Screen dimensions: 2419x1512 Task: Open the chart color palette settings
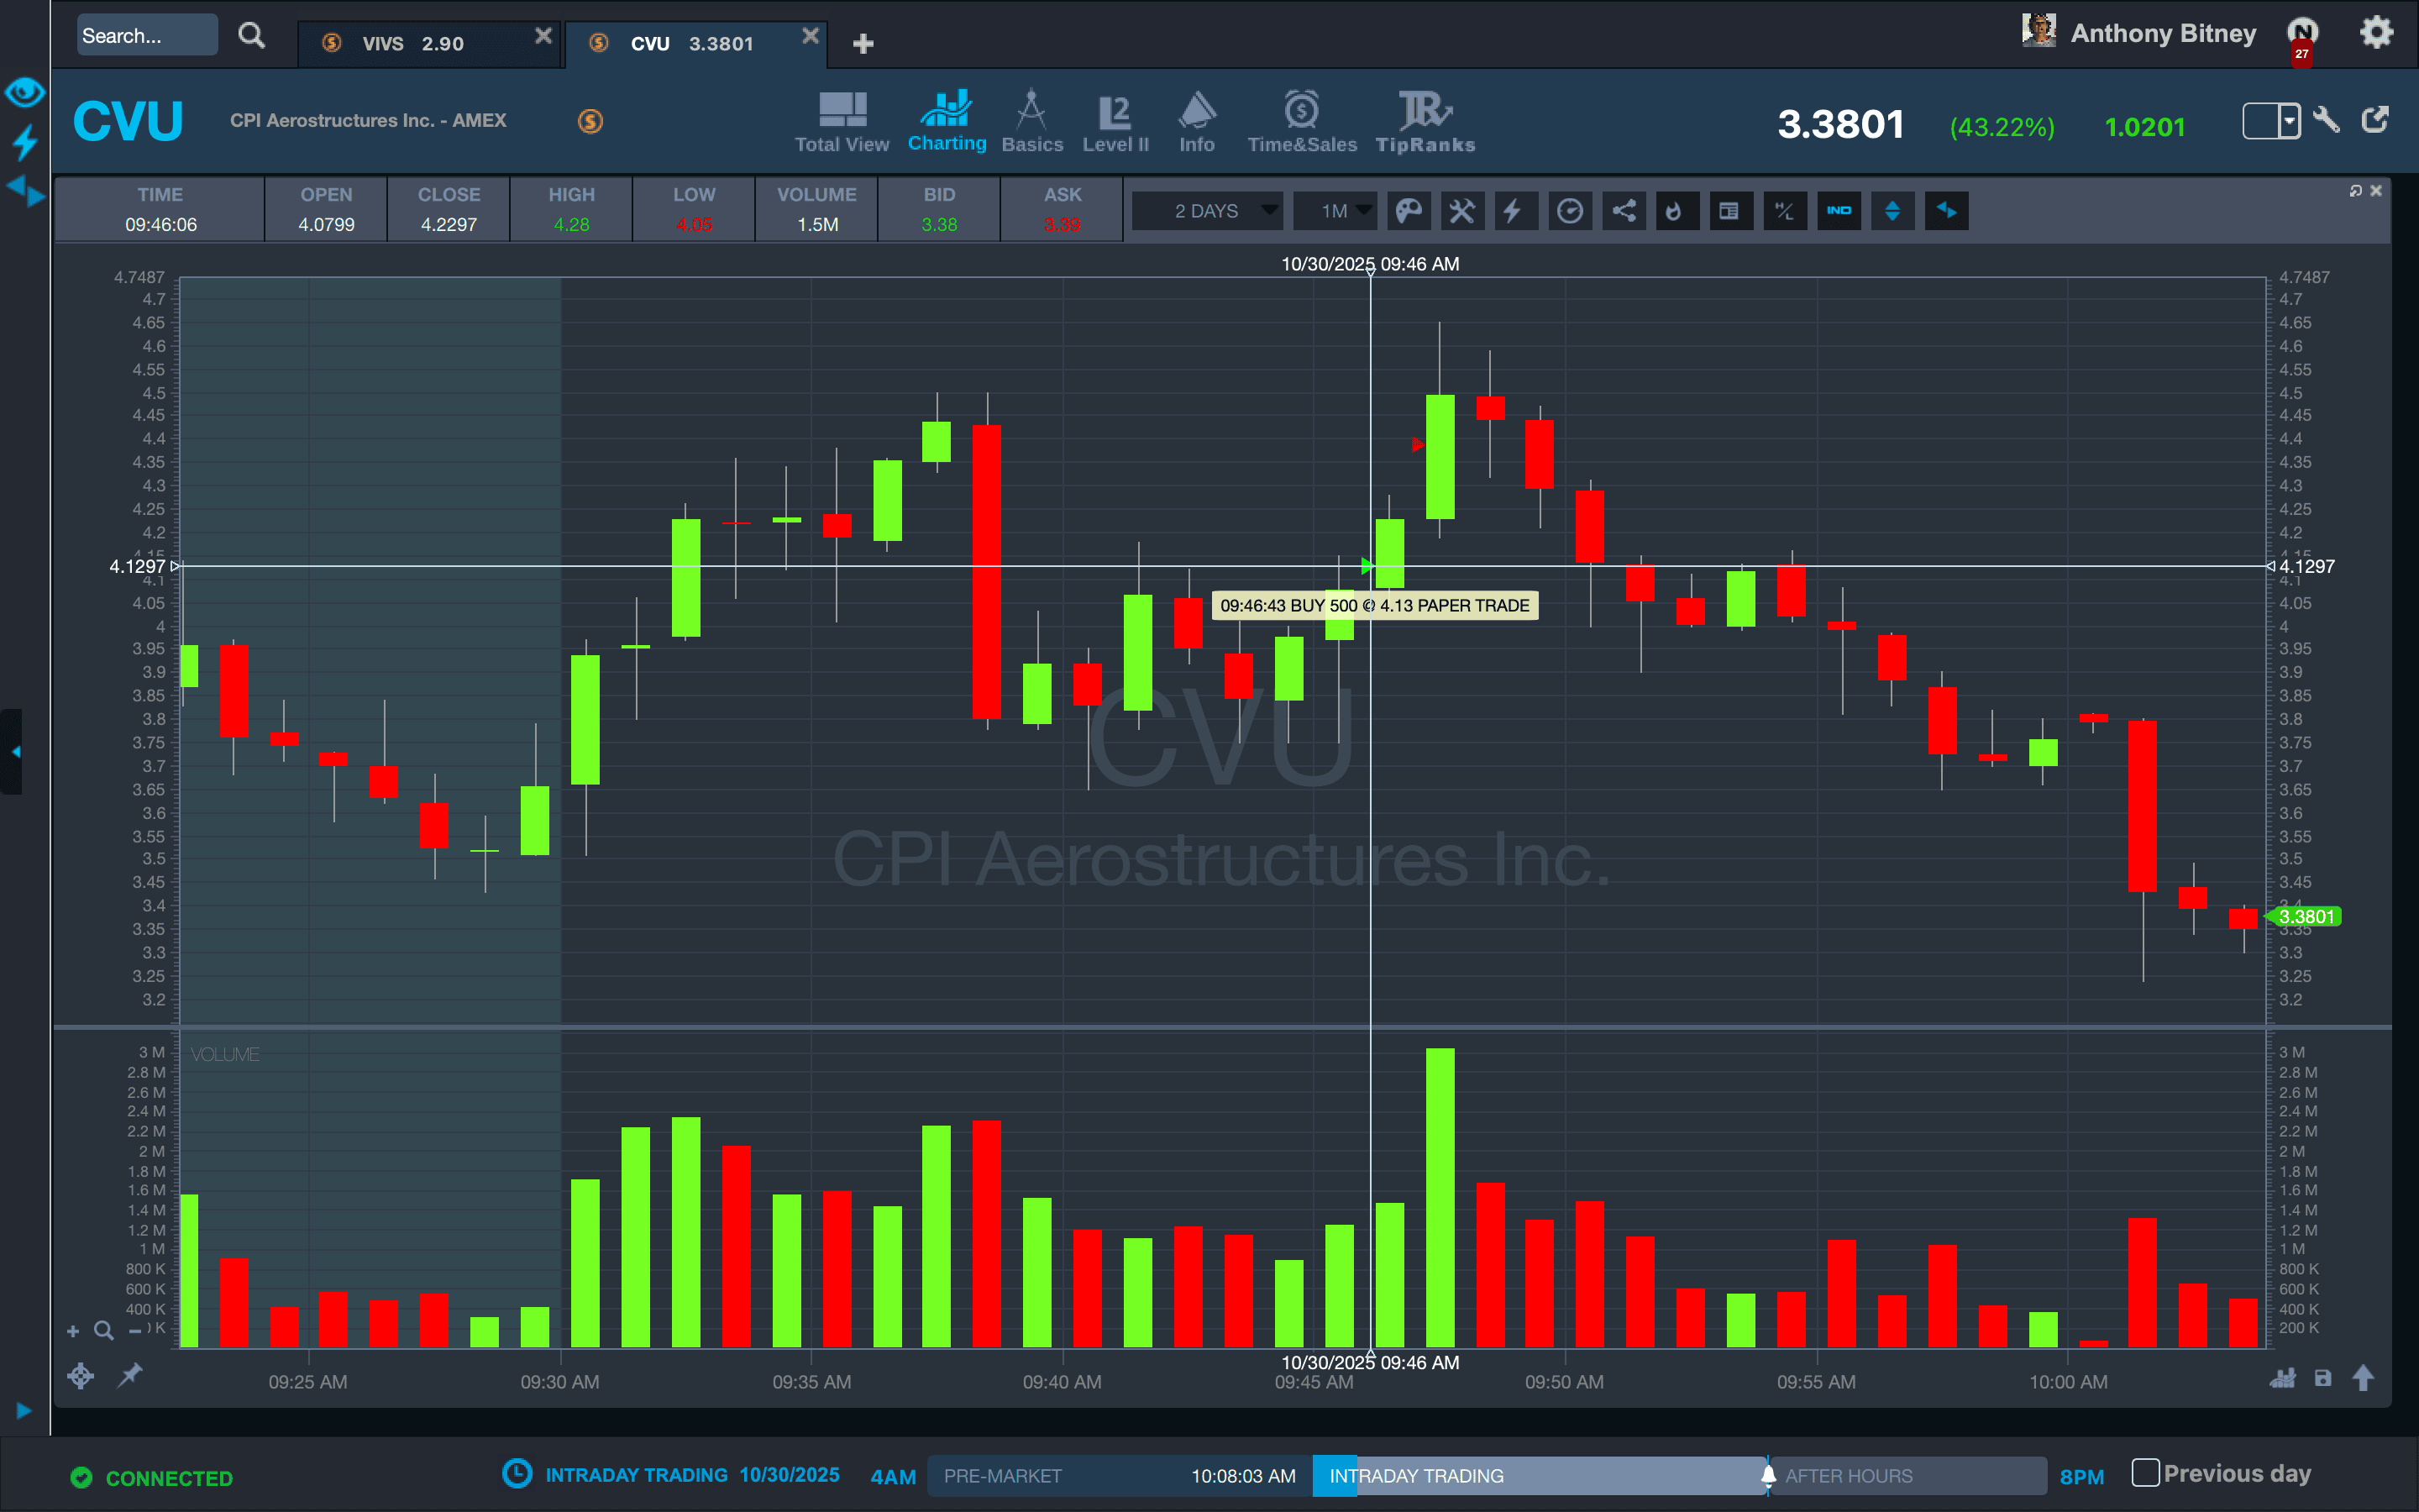tap(1409, 211)
